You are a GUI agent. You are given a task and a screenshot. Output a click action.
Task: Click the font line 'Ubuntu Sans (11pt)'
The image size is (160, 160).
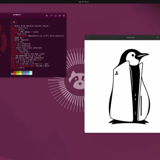[24, 48]
